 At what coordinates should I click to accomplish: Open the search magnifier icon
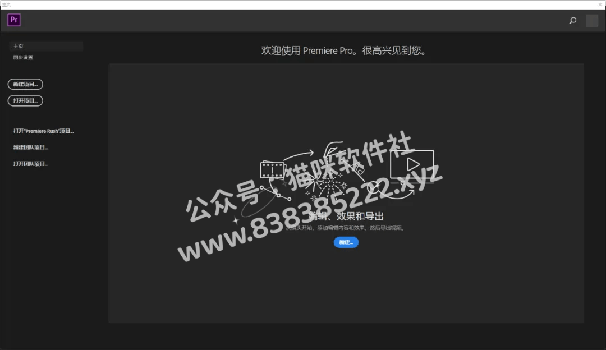pyautogui.click(x=573, y=21)
